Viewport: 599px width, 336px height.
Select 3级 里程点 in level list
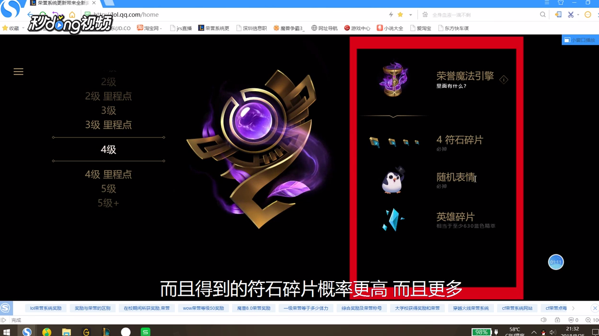(x=108, y=125)
